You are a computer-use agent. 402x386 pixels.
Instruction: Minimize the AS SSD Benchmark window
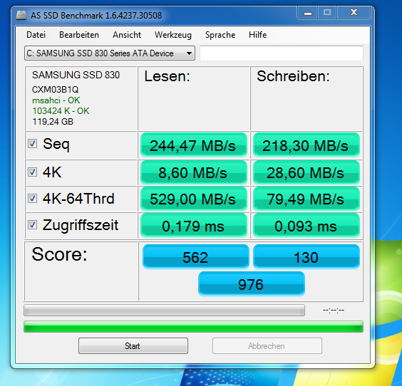308,13
